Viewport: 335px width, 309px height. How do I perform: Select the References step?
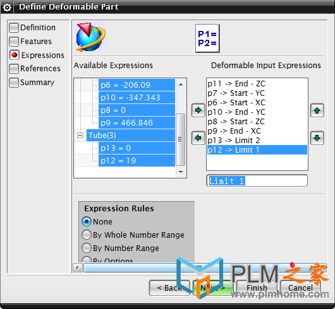35,69
